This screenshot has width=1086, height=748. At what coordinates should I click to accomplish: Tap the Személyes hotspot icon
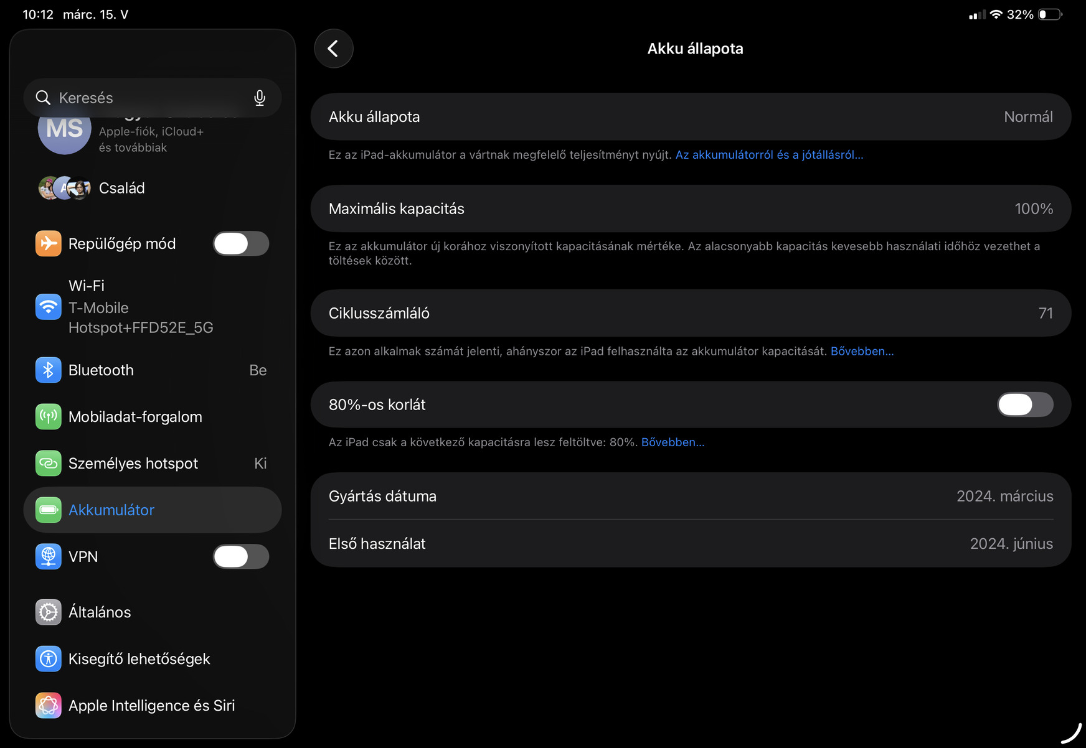pos(49,464)
